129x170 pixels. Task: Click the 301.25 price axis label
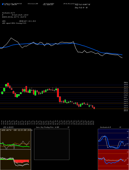(126, 87)
